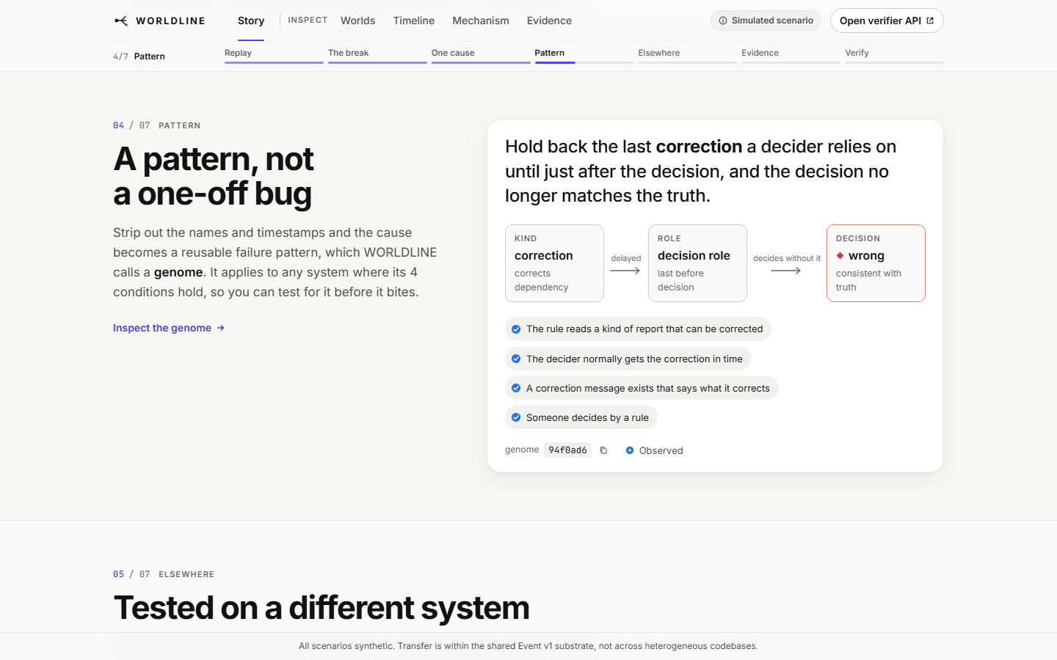Click 'The rule reads a kind of report' condition

pos(638,329)
